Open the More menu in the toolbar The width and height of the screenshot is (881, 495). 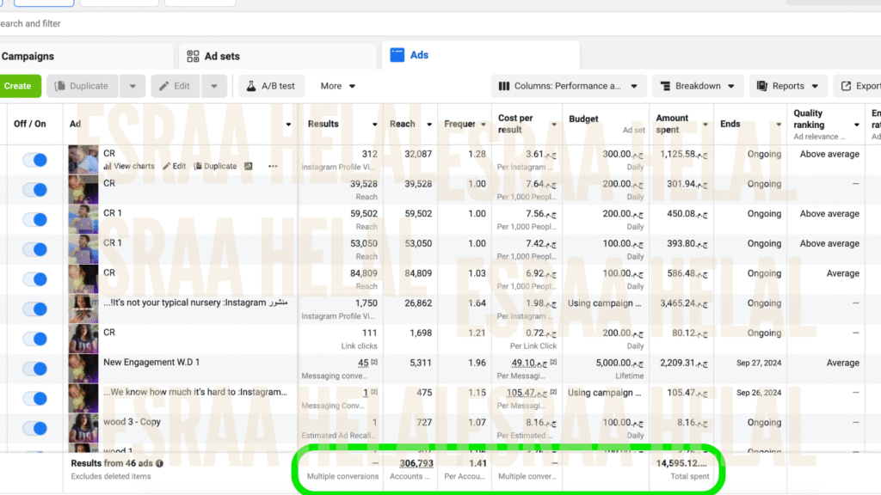pyautogui.click(x=338, y=86)
